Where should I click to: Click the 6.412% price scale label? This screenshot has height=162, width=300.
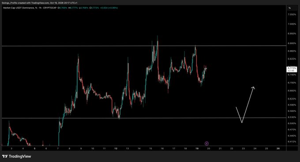click(x=292, y=142)
